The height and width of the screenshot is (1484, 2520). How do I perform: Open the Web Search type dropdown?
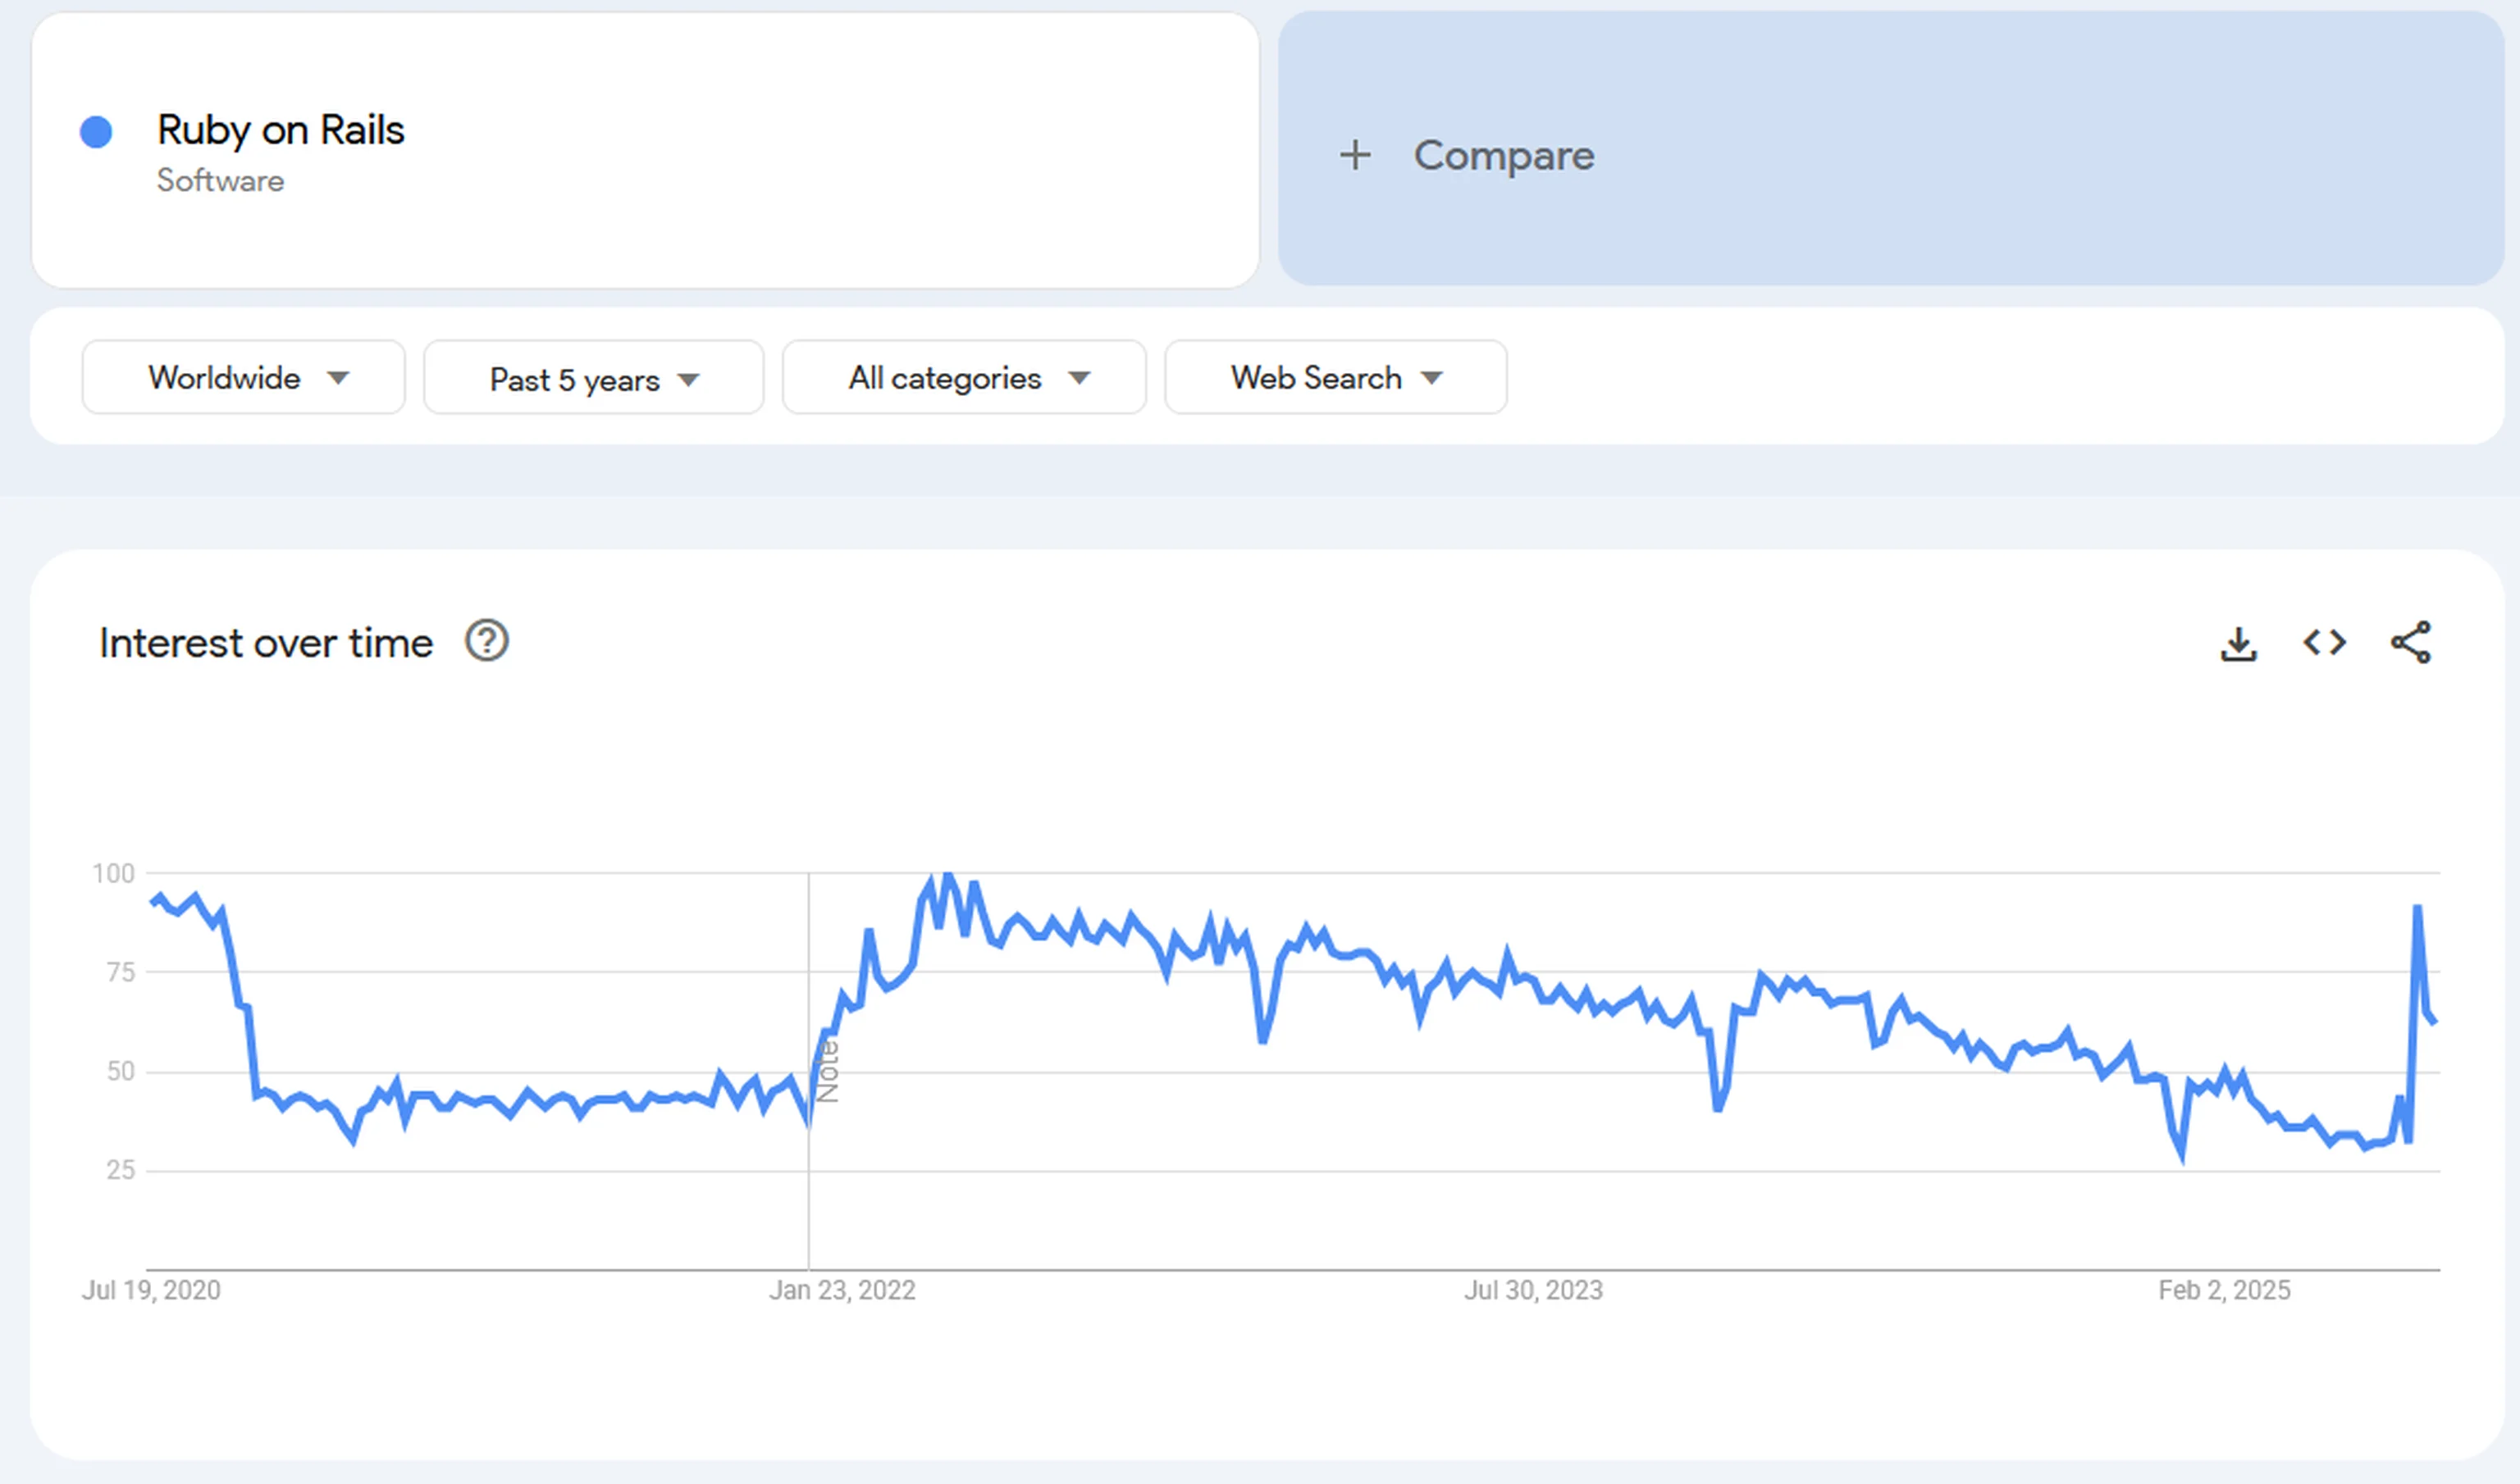[1335, 378]
